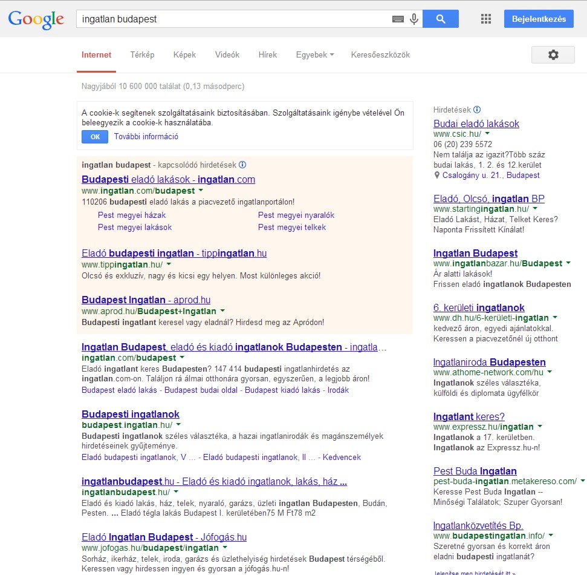The image size is (587, 575).
Task: Open the Ingatlanközvetítés Bp. ad
Action: click(478, 525)
